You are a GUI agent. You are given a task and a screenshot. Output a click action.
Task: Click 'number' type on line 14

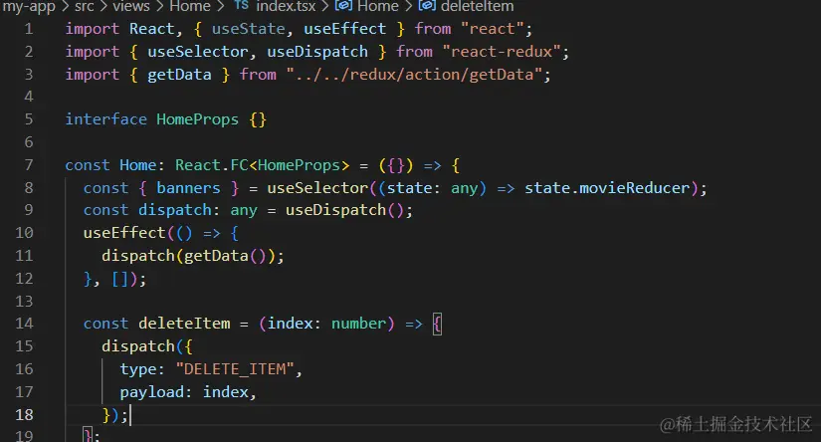pos(358,324)
